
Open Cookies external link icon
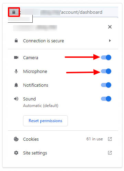tap(110, 139)
